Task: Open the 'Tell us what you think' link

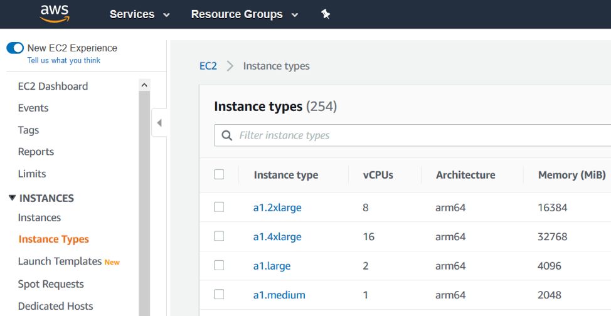Action: pos(63,60)
